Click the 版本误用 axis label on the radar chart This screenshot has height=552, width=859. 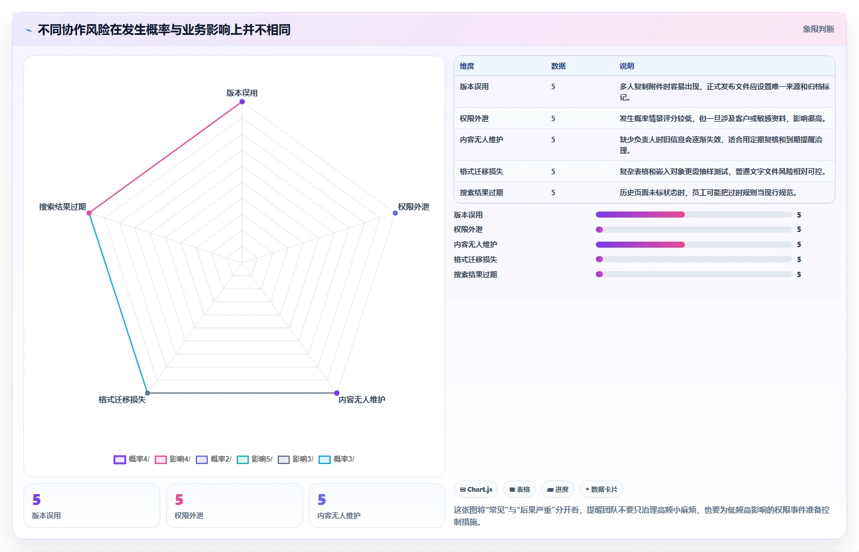(x=242, y=93)
